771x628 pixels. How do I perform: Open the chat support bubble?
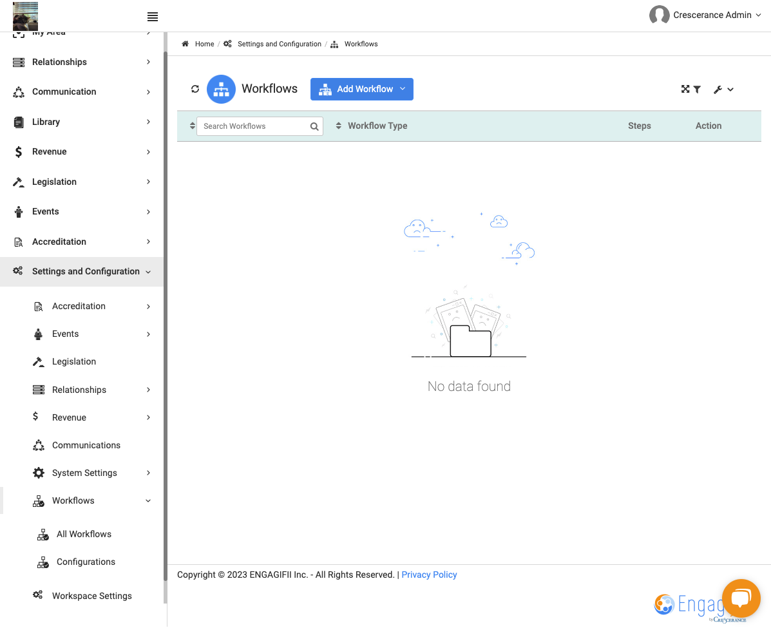pos(741,598)
